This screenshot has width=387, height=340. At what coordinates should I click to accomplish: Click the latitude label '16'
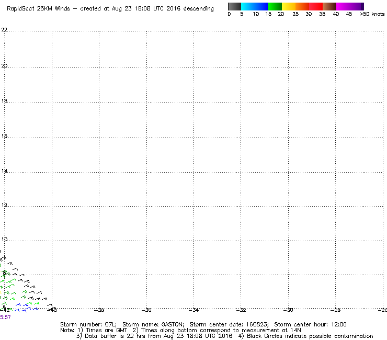click(4, 136)
